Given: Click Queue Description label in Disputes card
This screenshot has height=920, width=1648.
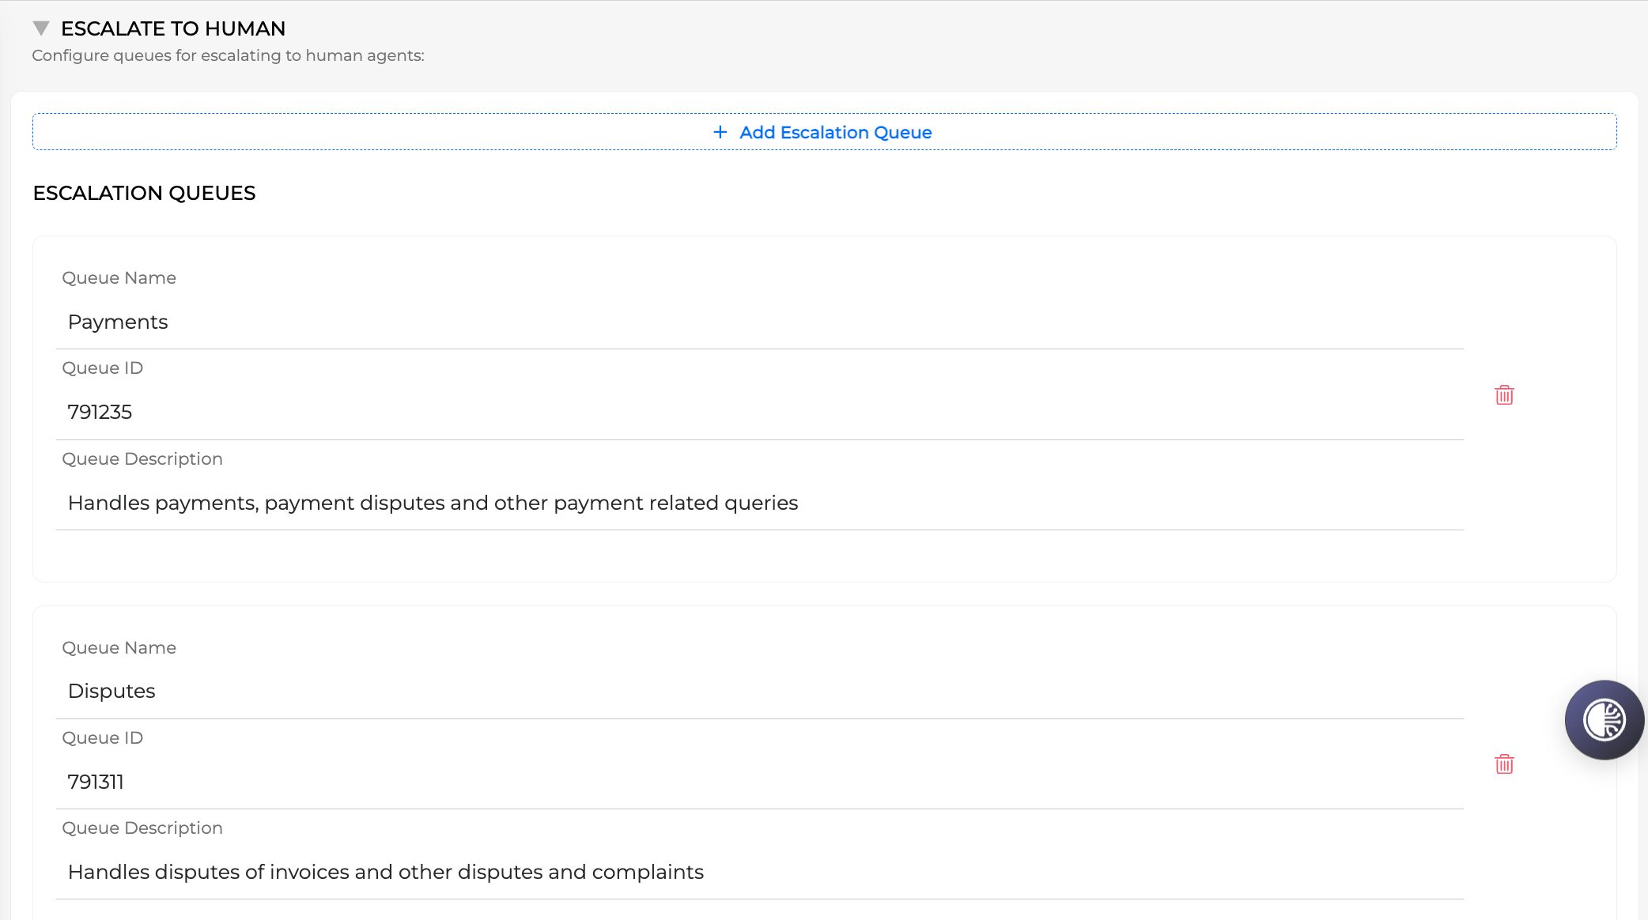Looking at the screenshot, I should [142, 828].
